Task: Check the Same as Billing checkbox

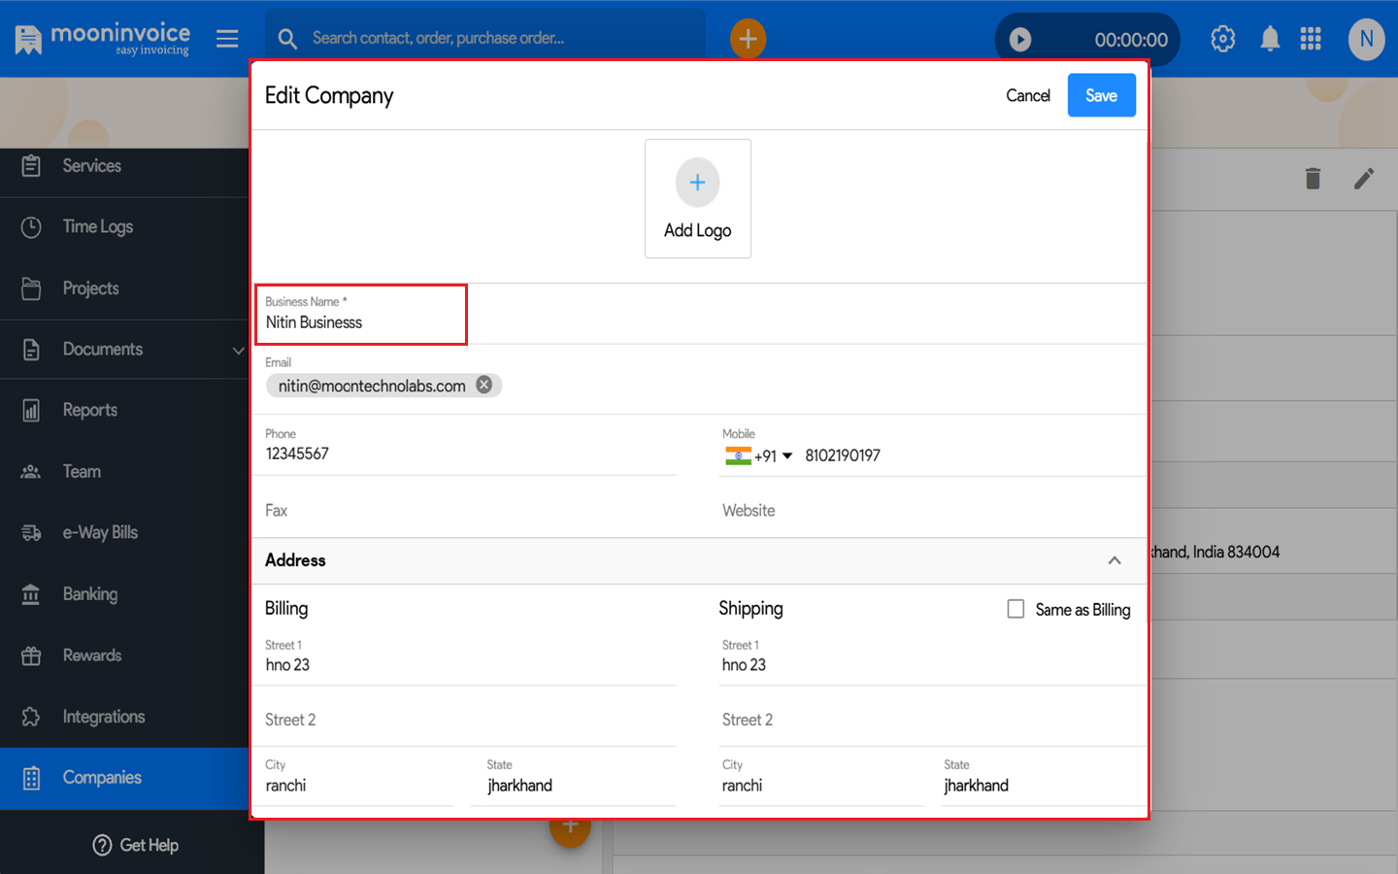Action: tap(1015, 609)
